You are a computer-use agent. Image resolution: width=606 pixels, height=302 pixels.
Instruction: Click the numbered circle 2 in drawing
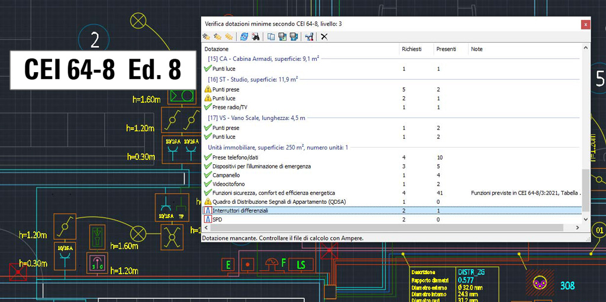(95, 40)
